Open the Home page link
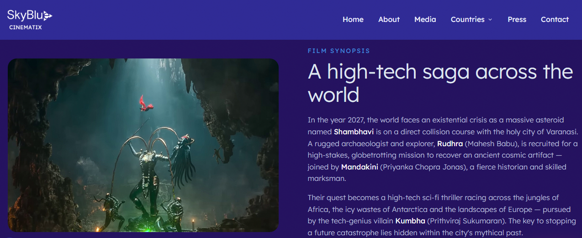Screen dimensions: 582x238 click(353, 20)
